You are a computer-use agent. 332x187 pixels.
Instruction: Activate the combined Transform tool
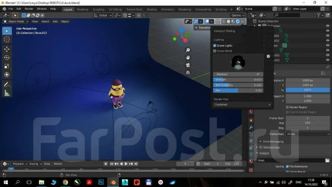tap(7, 75)
